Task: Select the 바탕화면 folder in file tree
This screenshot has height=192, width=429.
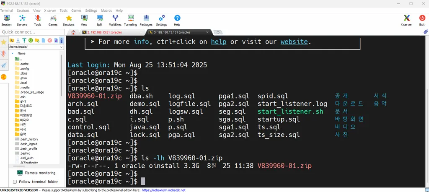Action: (24, 115)
